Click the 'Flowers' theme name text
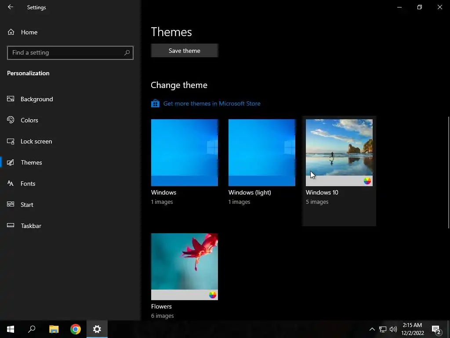Screen dimensions: 450x338 [161, 306]
